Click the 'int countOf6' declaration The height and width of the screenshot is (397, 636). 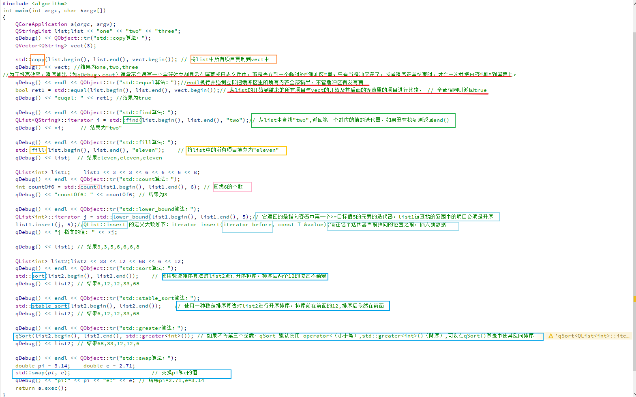tap(35, 187)
